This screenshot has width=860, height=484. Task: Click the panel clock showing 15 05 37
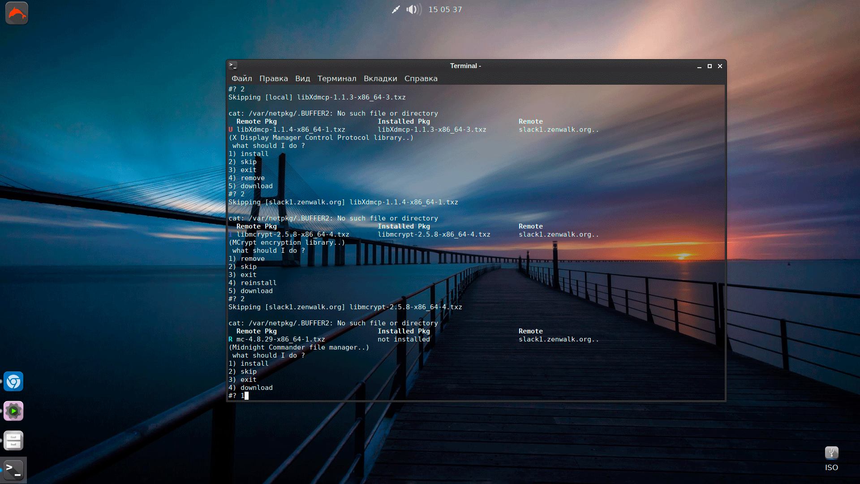coord(445,9)
